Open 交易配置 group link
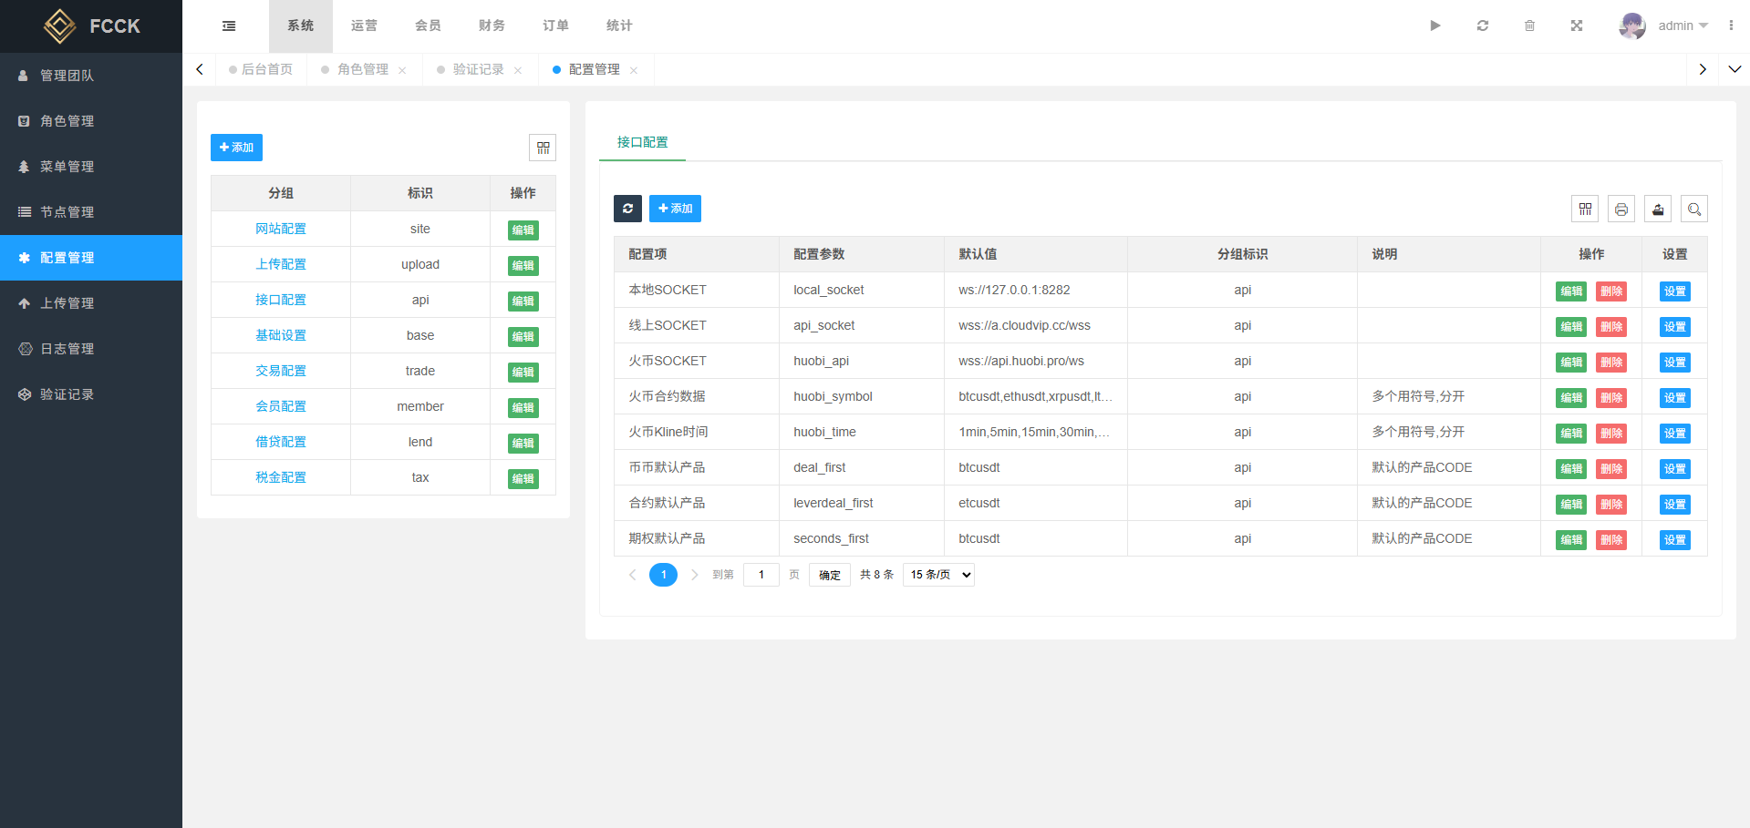 pos(281,371)
